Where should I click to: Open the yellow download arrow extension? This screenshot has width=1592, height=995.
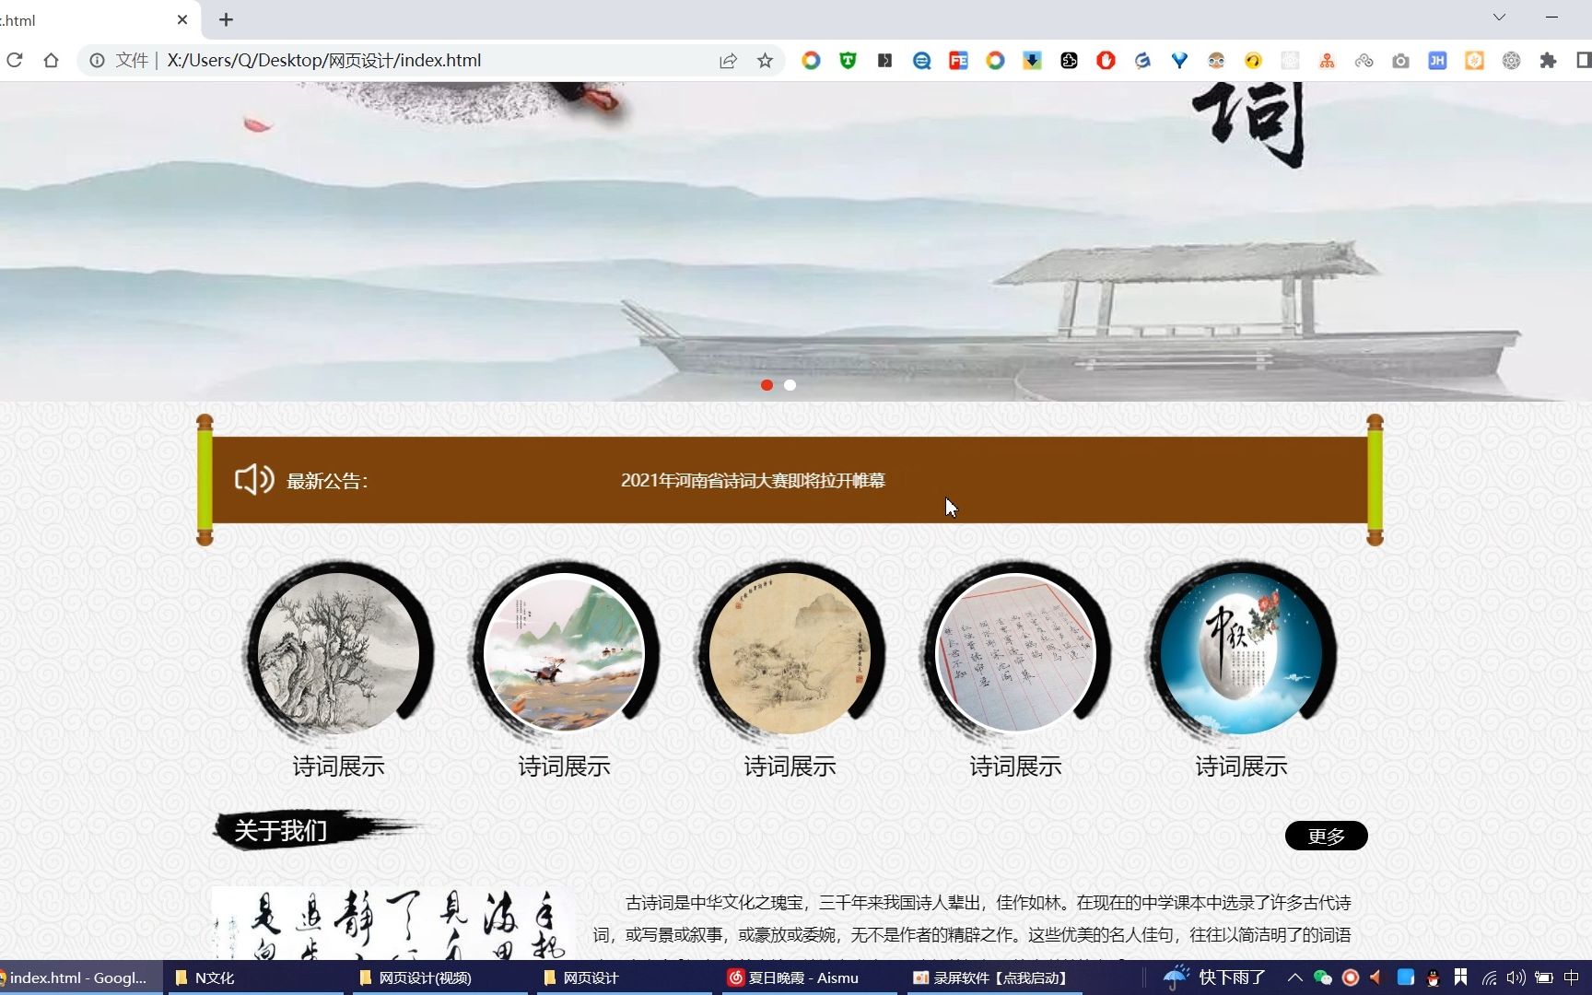(x=1032, y=60)
